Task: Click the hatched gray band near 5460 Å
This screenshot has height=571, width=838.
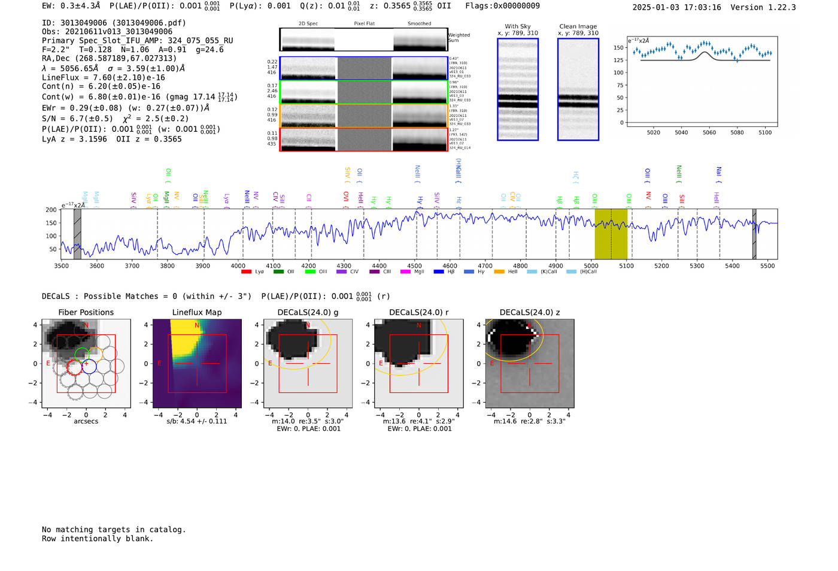Action: pyautogui.click(x=754, y=234)
